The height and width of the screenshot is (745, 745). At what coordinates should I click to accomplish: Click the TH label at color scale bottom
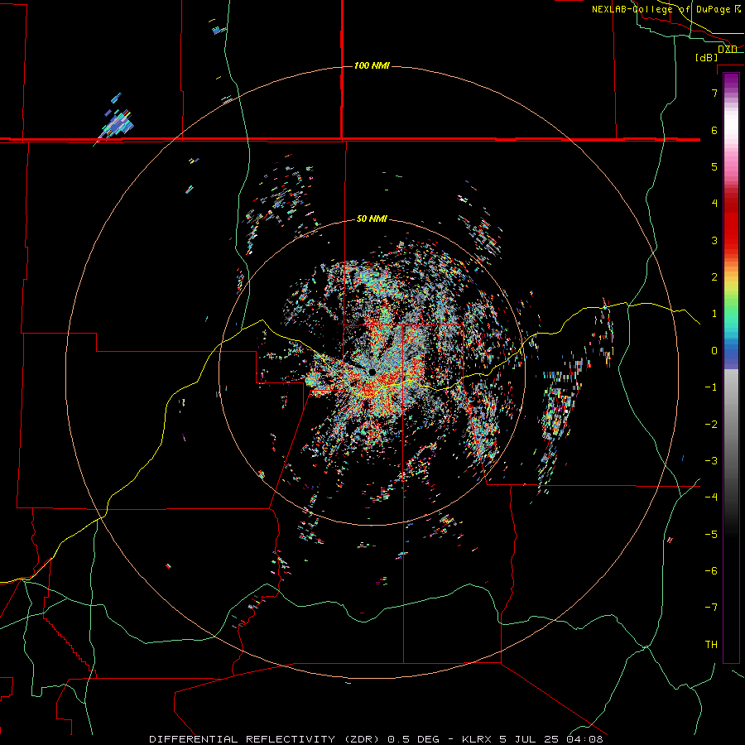(x=711, y=645)
